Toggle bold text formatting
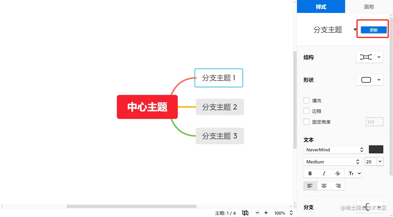 click(x=310, y=173)
